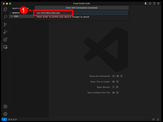Click the REMOTE section header label
Screen dimensions: 163x122
click(16, 13)
